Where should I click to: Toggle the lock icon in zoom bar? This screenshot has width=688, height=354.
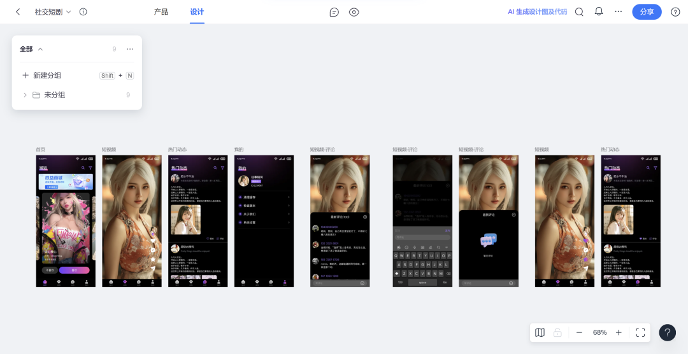pos(557,332)
